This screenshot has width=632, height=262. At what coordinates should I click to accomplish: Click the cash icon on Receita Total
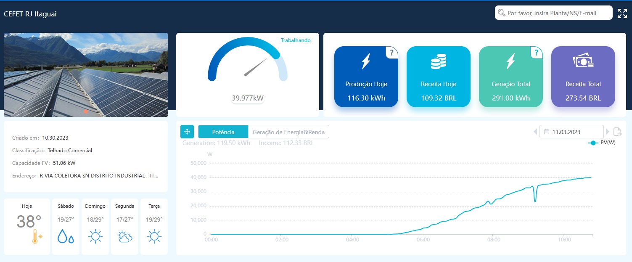click(583, 61)
